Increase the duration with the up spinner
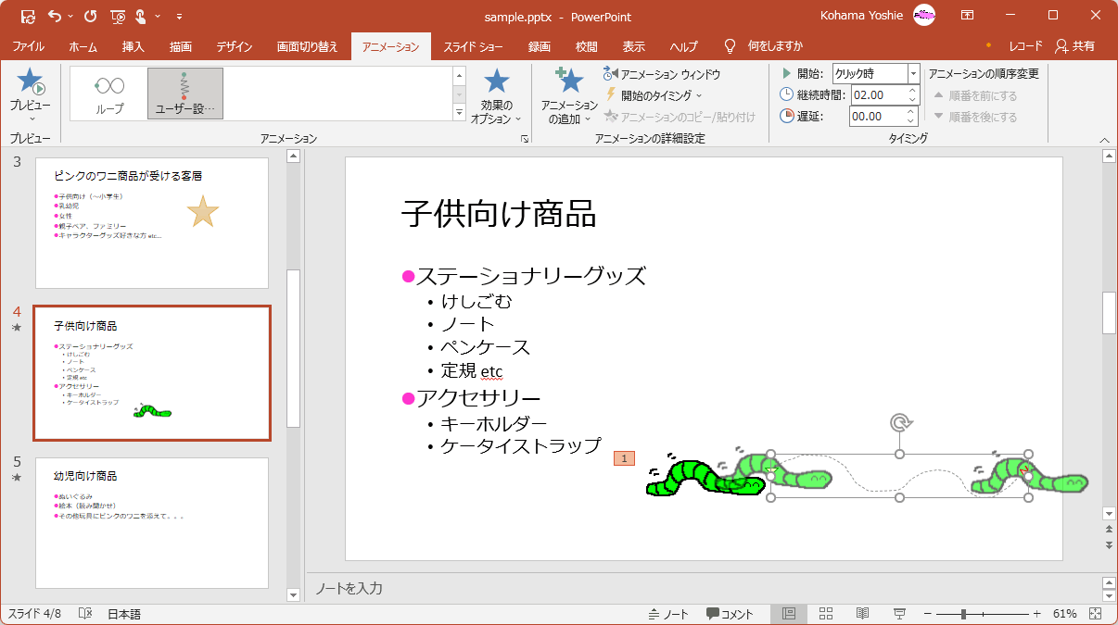 (912, 90)
